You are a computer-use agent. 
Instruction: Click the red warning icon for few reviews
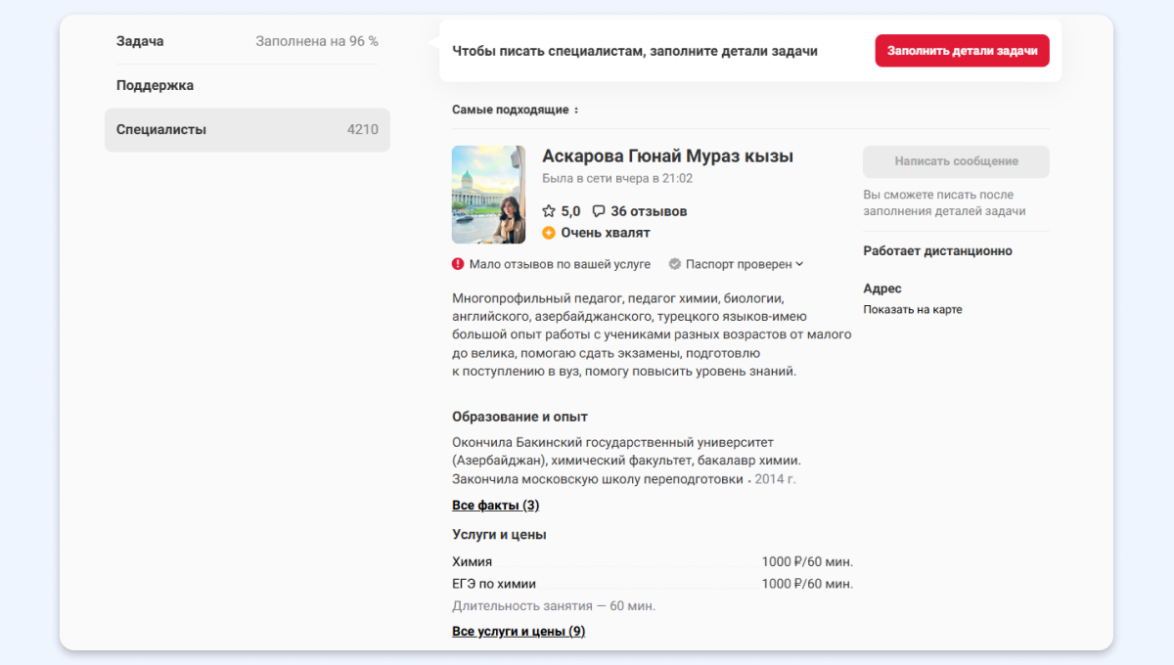[458, 264]
